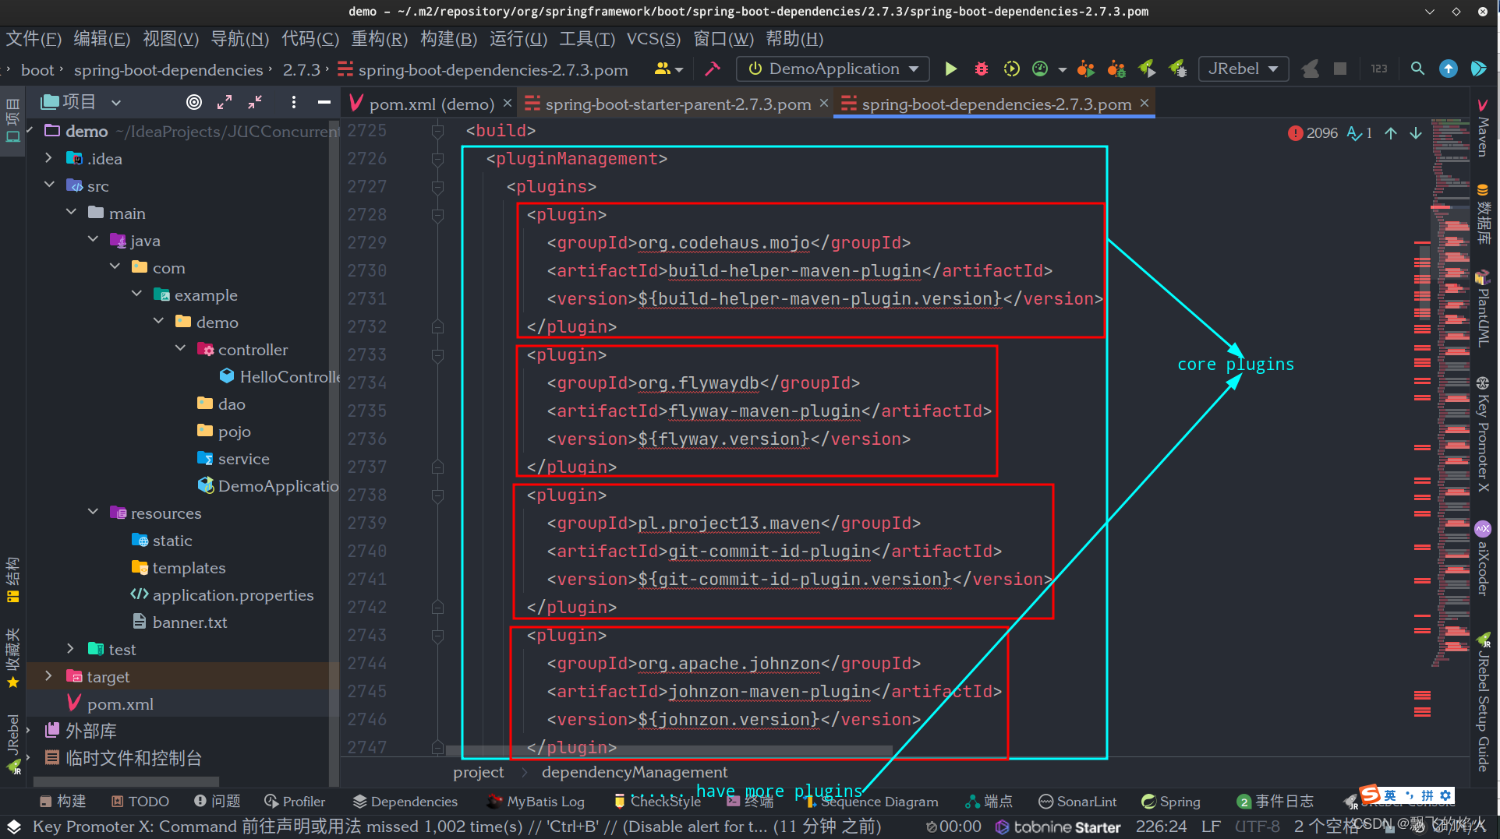Expand the .idea folder
Viewport: 1500px width, 839px height.
[x=49, y=158]
